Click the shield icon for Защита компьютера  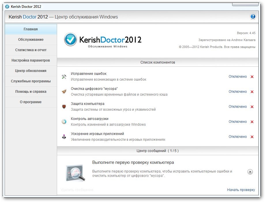(x=64, y=107)
